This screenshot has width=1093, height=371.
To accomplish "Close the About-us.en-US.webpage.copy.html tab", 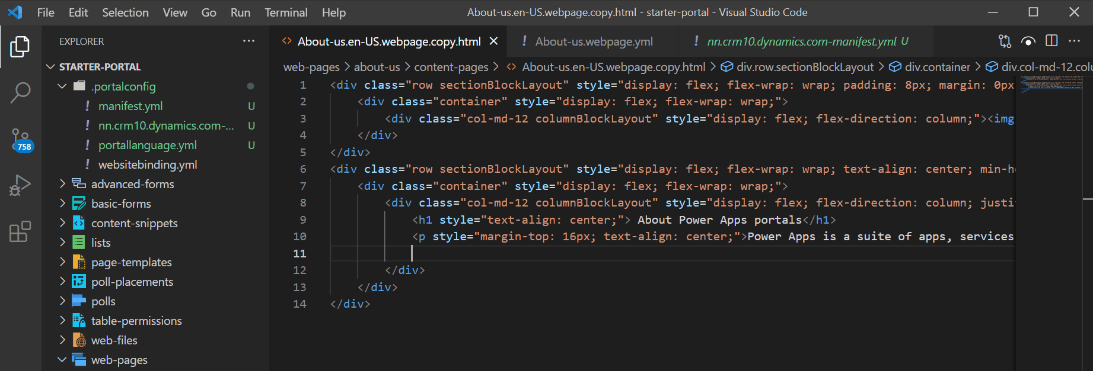I will click(493, 41).
